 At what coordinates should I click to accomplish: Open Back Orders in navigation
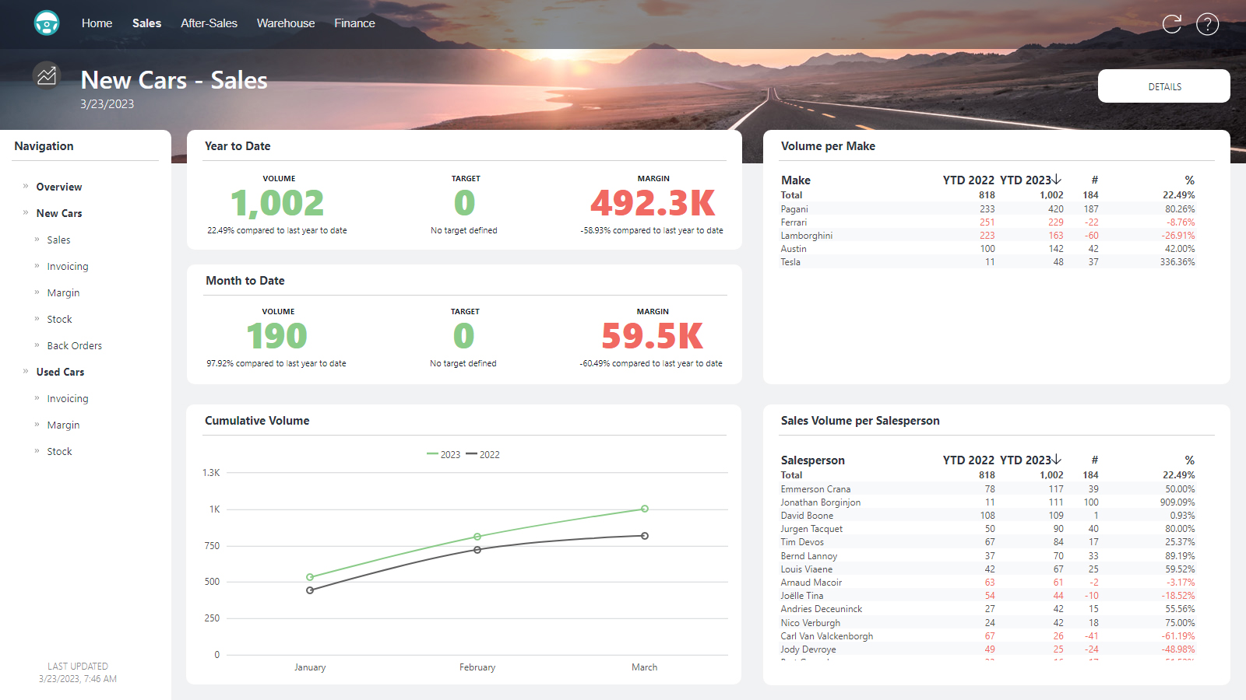[x=74, y=345]
